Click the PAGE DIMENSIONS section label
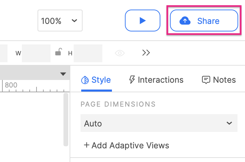 tap(118, 104)
